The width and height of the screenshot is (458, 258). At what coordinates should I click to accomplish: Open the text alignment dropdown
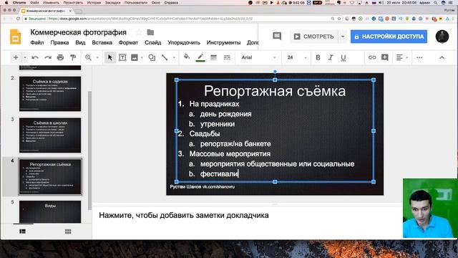(402, 57)
